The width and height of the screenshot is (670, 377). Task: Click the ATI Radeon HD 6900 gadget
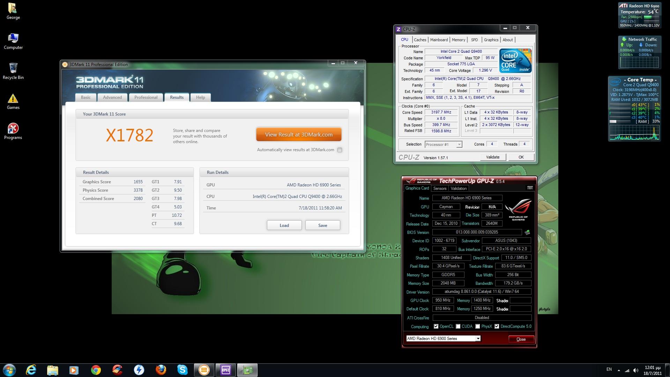[x=639, y=15]
